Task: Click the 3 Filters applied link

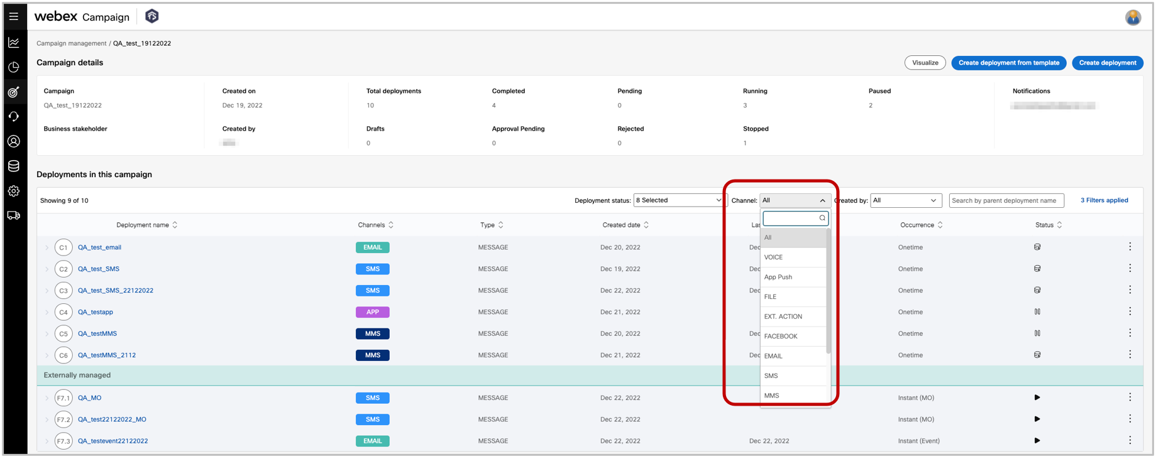Action: [1104, 200]
